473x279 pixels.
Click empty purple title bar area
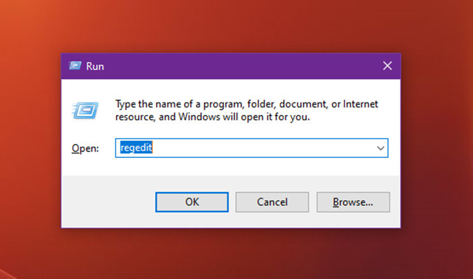tap(242, 66)
